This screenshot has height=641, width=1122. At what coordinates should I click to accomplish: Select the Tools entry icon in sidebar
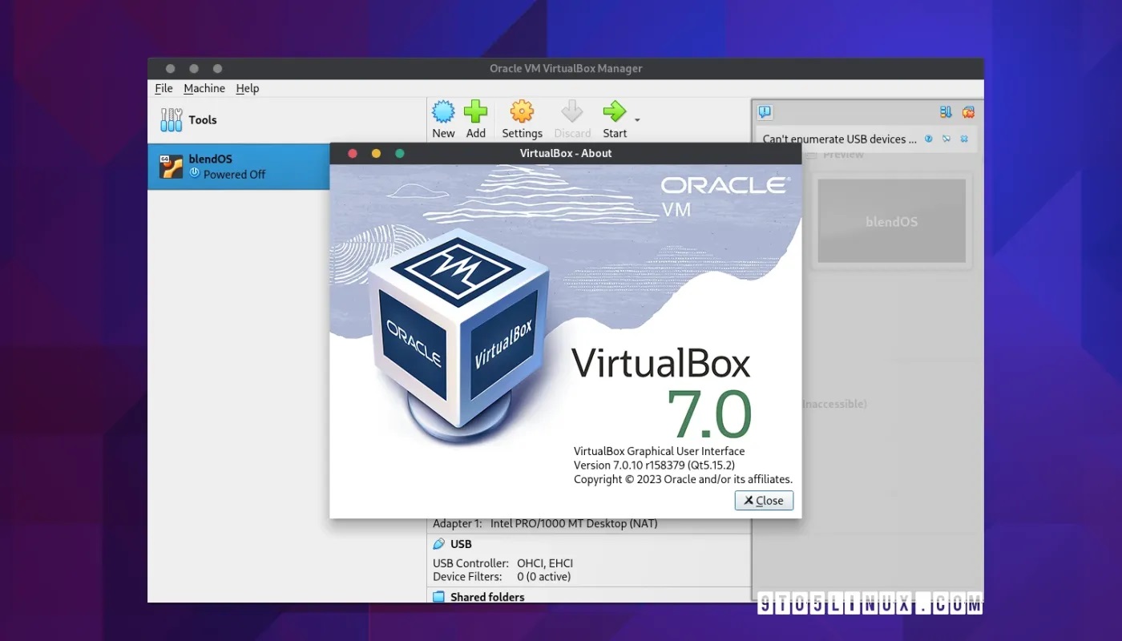click(x=172, y=120)
